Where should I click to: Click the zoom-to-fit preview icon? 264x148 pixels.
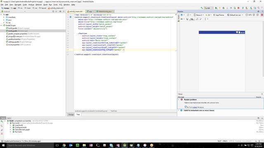click(257, 15)
